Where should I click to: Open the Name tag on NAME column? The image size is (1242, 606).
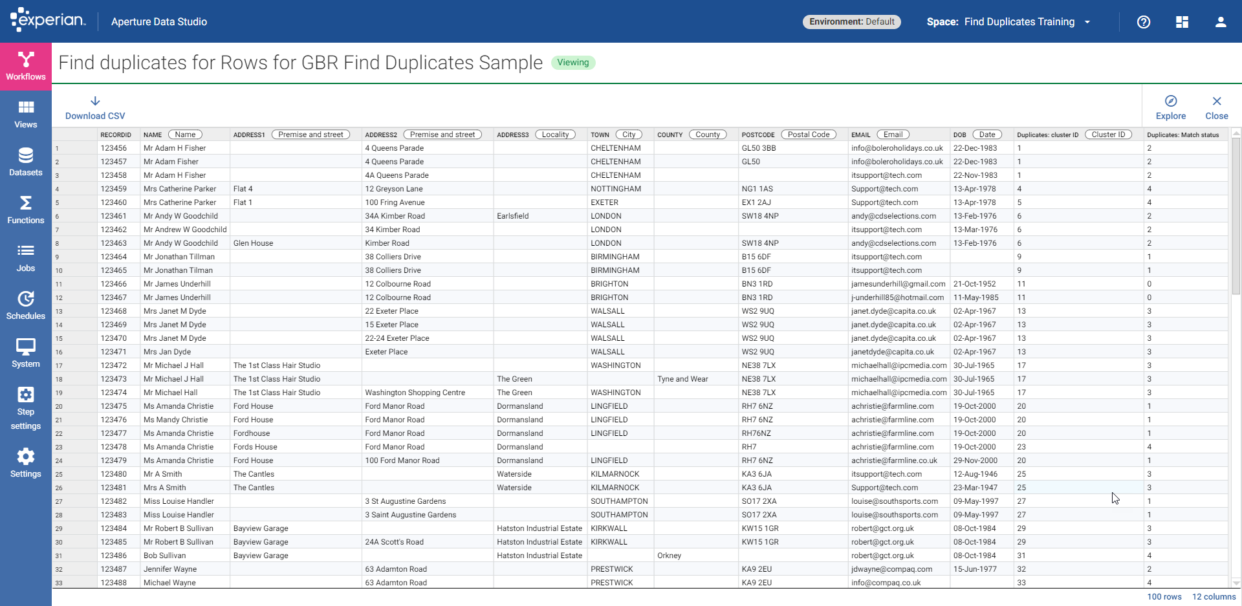185,134
